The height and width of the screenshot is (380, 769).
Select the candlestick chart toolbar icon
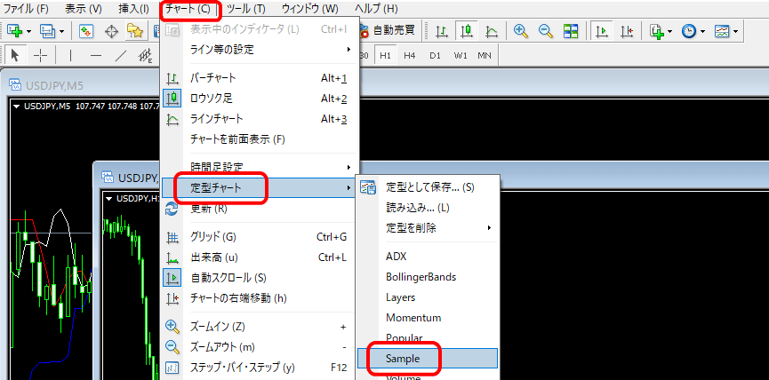point(467,31)
